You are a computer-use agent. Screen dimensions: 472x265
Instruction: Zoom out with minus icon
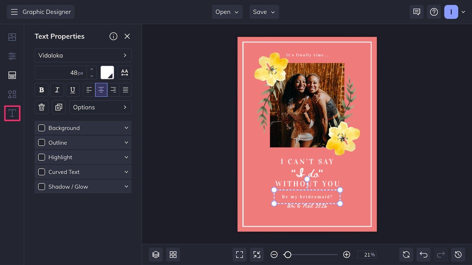click(274, 255)
